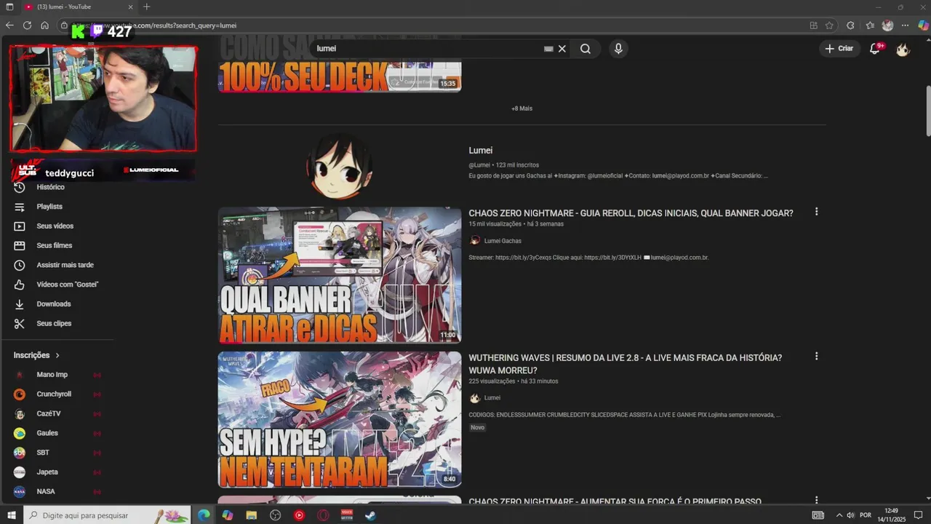Open the Windows Start menu
This screenshot has height=524, width=931.
pos(10,515)
